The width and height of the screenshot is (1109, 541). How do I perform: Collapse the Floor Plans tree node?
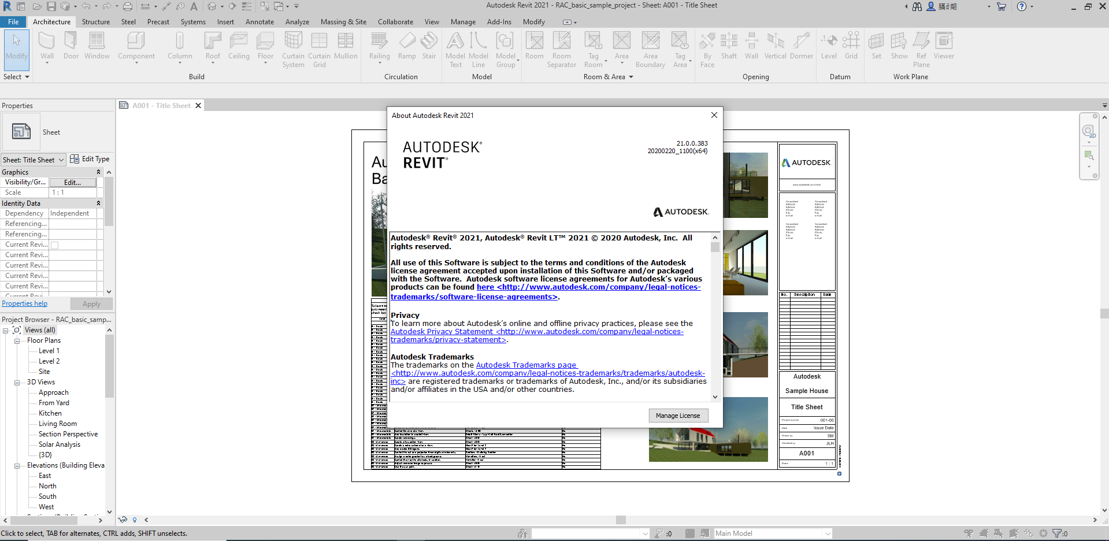pyautogui.click(x=17, y=341)
